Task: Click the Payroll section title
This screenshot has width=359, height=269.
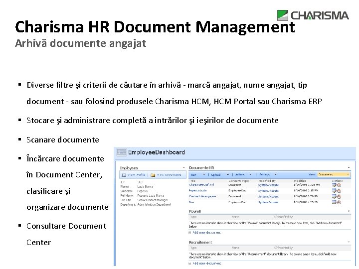Action: pyautogui.click(x=195, y=211)
